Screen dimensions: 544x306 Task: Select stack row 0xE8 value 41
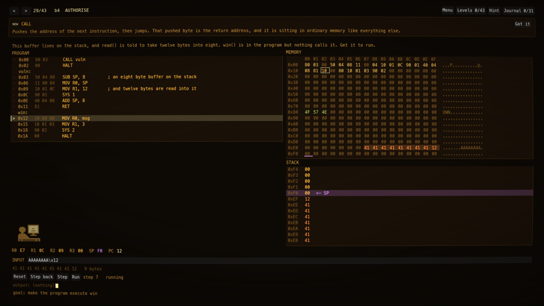[409, 240]
